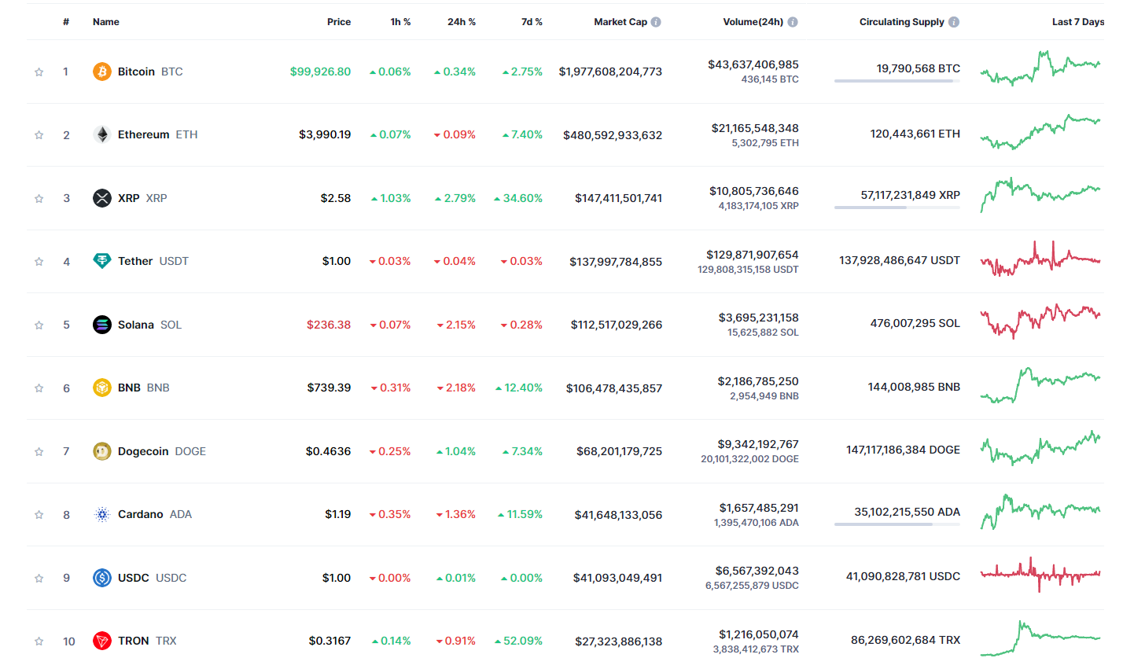This screenshot has width=1134, height=669.
Task: Open the Solana SOL name link
Action: 149,325
